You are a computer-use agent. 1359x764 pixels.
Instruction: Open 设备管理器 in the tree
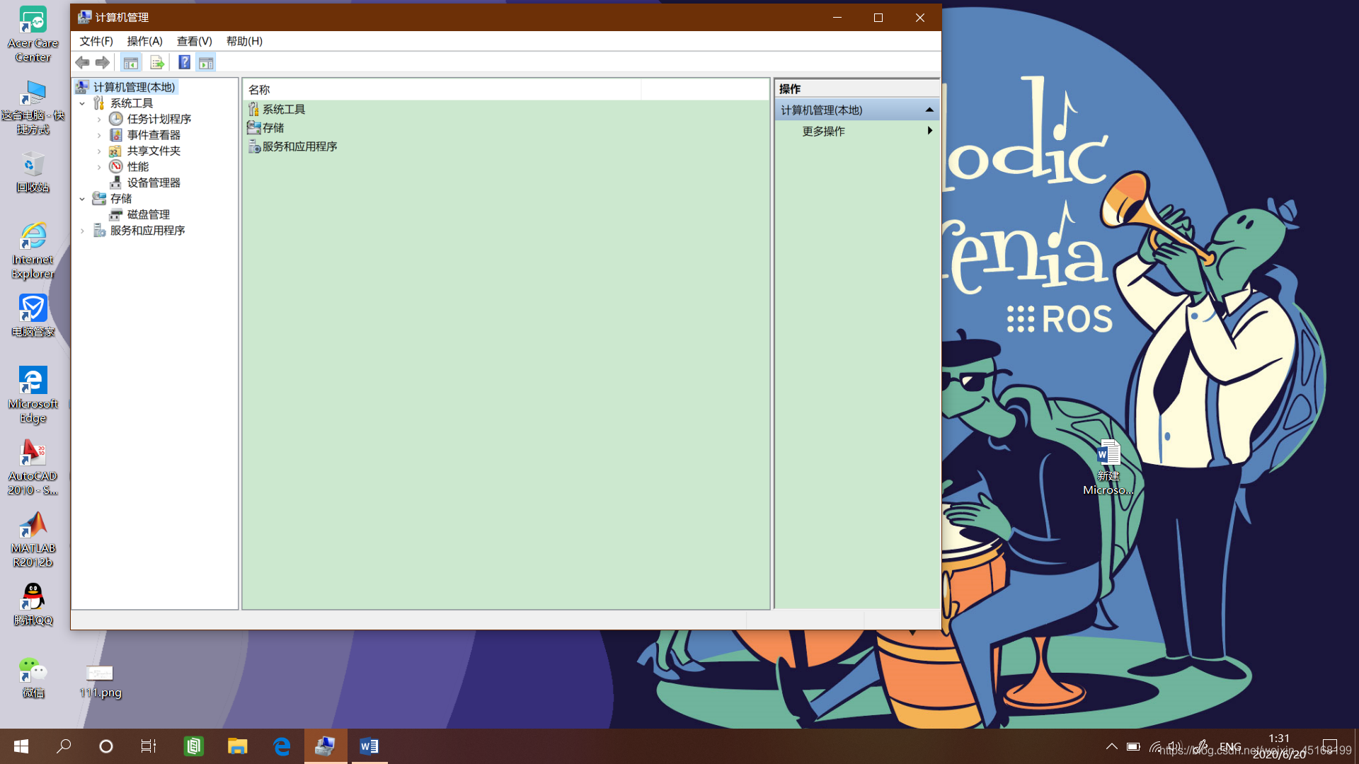pos(153,183)
